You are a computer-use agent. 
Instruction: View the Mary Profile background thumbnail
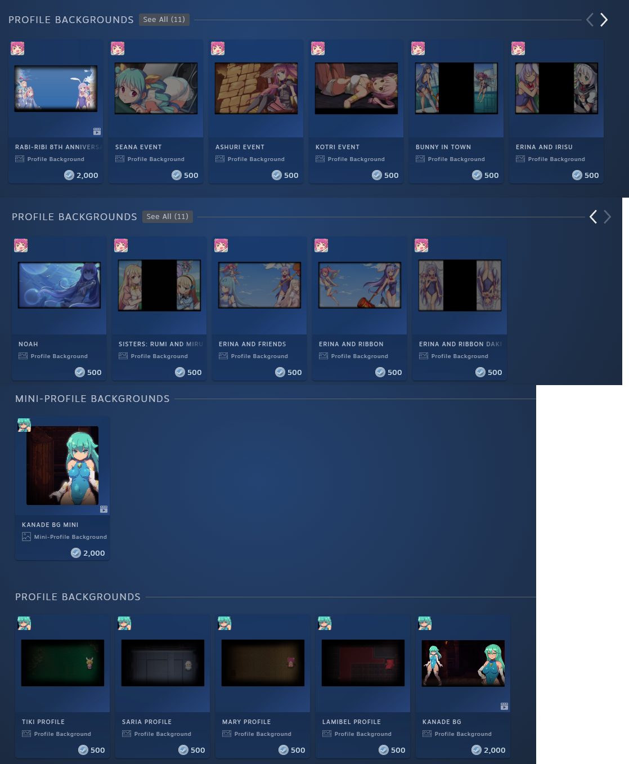click(263, 663)
